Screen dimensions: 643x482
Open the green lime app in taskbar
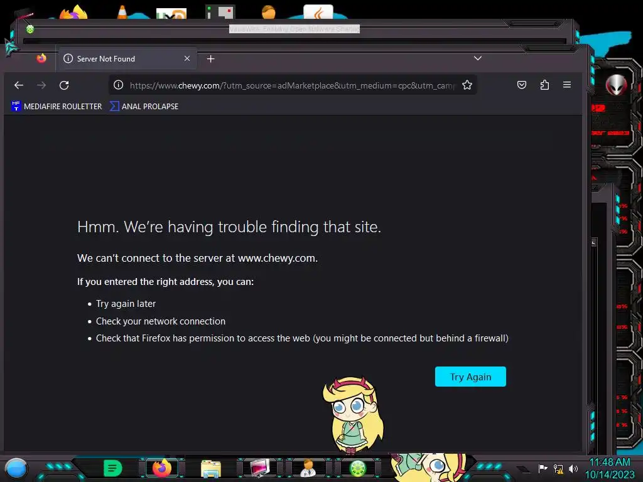[x=357, y=468]
